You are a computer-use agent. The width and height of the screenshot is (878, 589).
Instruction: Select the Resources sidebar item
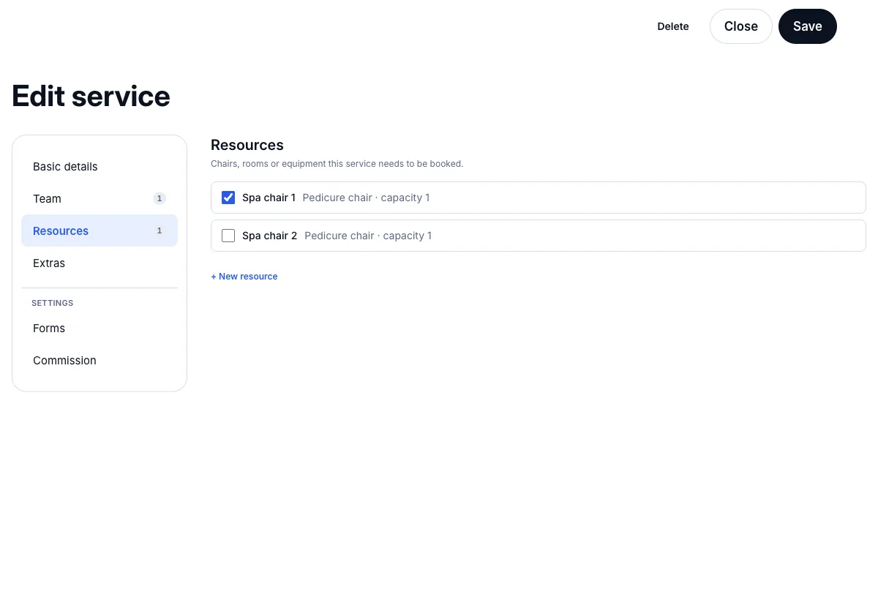(100, 230)
